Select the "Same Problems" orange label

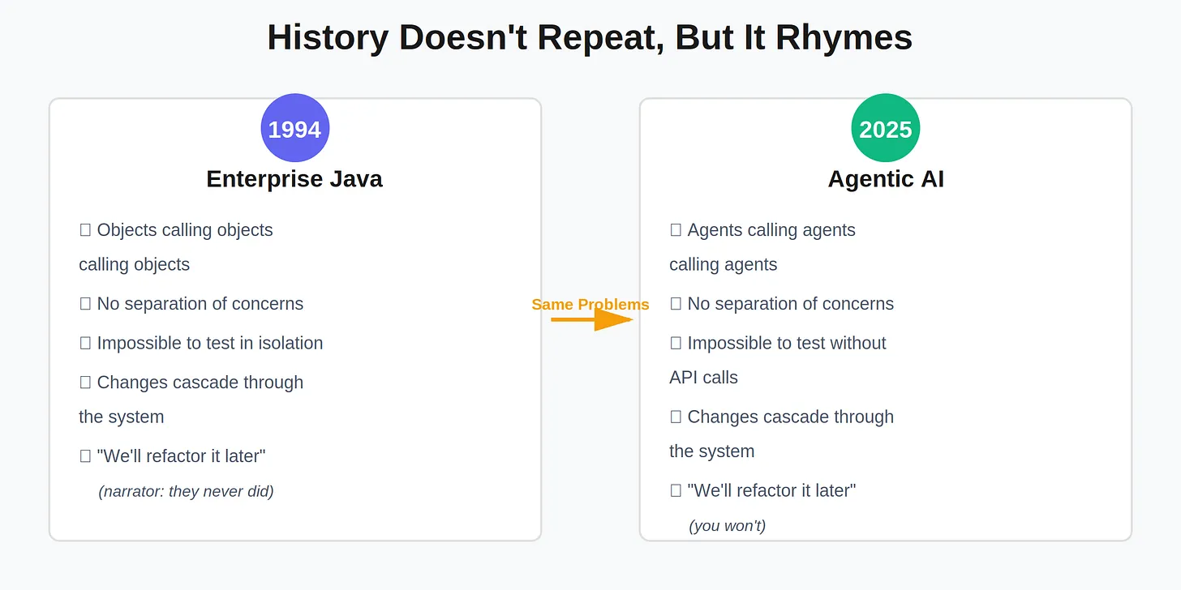pyautogui.click(x=590, y=304)
